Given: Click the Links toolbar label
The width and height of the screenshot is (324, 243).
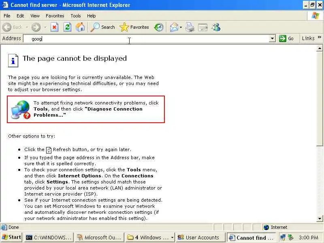Looking at the screenshot, I should coord(308,38).
